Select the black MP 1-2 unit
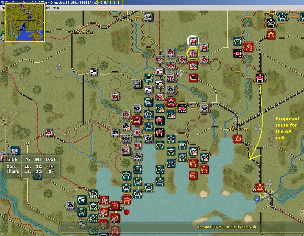Image resolution: width=304 pixels, height=236 pixels. pos(271,23)
